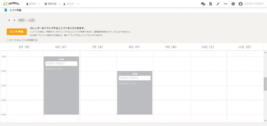The image size is (267, 126).
Task: Select the 5日（月） column header
Action: click(x=25, y=47)
